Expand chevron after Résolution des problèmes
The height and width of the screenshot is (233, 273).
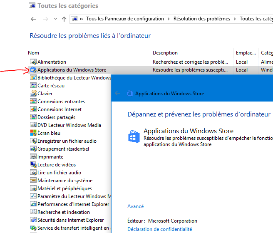[x=235, y=19]
